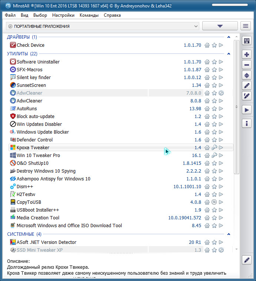Open the Выбор menu

tap(40, 15)
